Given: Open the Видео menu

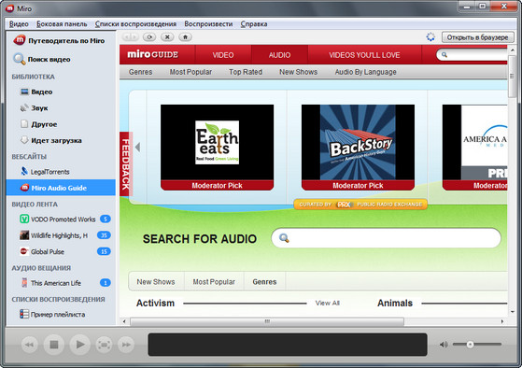Looking at the screenshot, I should click(x=19, y=24).
